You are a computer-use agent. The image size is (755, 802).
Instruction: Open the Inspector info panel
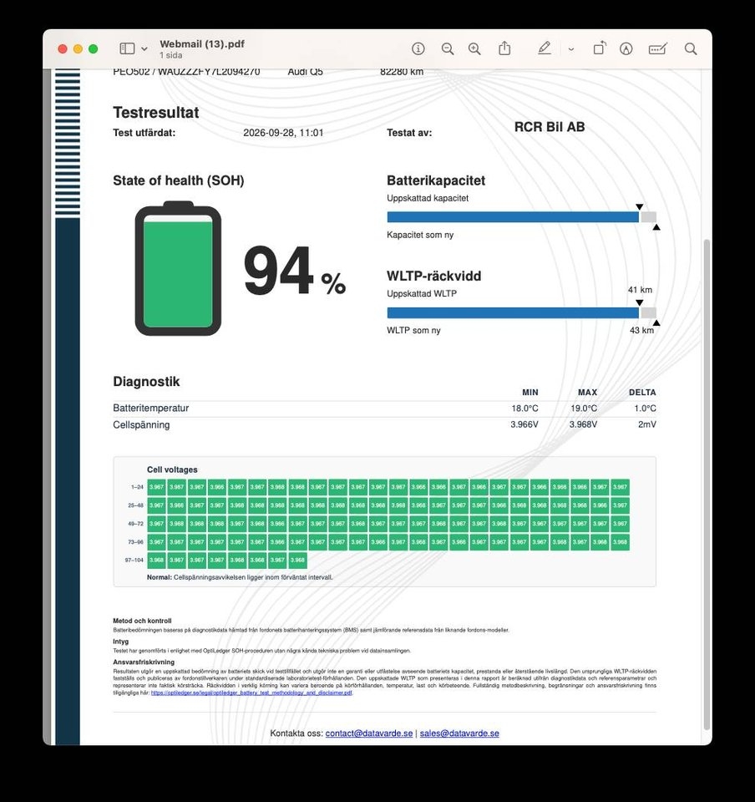(418, 48)
